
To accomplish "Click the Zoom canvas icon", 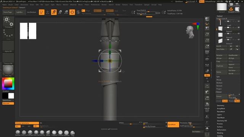I will (207, 34).
